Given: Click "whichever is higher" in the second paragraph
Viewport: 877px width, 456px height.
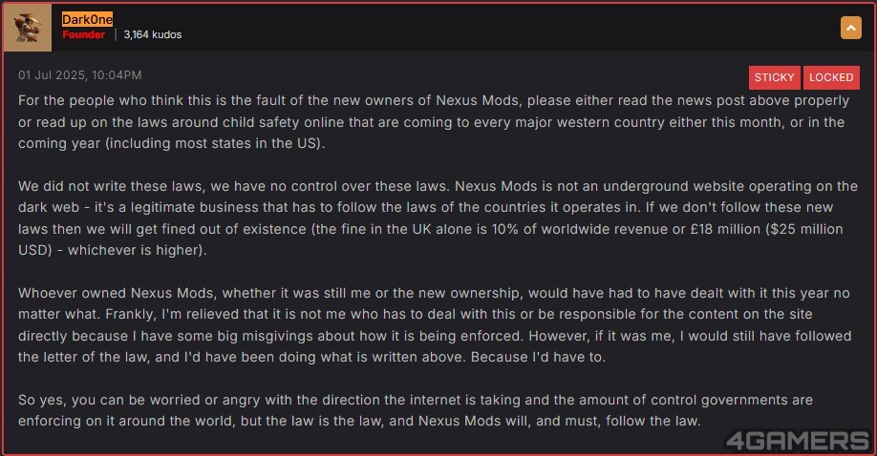Looking at the screenshot, I should click(135, 250).
